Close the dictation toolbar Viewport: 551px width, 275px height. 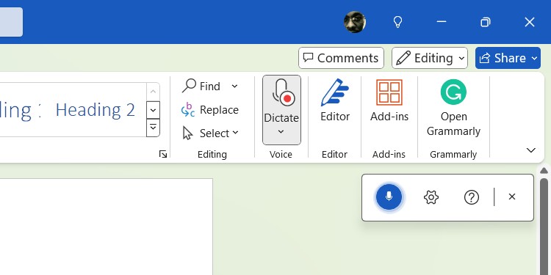point(511,197)
